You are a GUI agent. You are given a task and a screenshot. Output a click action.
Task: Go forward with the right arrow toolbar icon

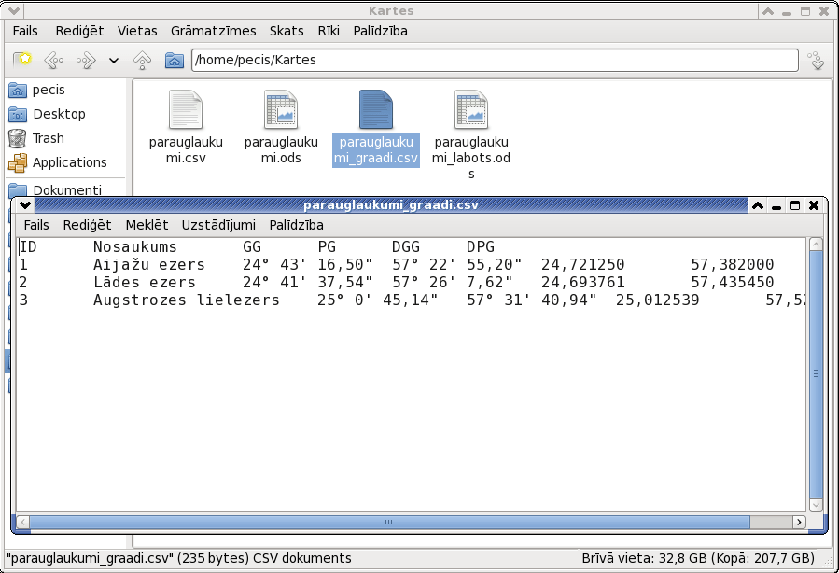point(86,60)
